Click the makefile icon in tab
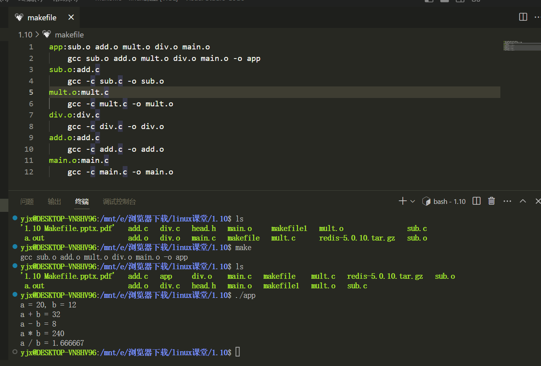The image size is (541, 366). 19,17
